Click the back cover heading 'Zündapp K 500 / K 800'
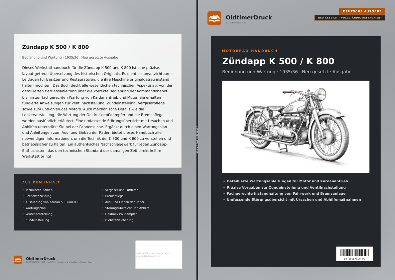This screenshot has width=395, height=280. tap(55, 47)
